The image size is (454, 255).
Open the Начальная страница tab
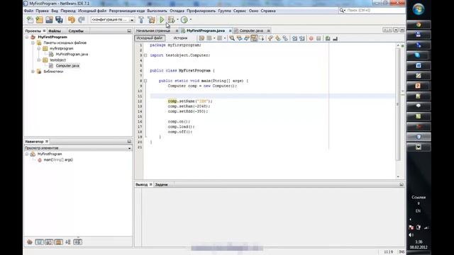tap(153, 30)
